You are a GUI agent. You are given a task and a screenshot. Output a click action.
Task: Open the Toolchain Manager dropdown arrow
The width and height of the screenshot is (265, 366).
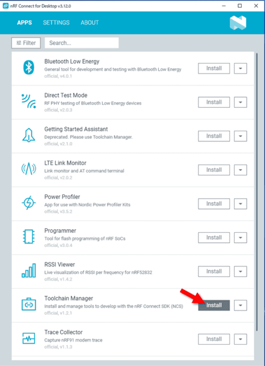(240, 305)
